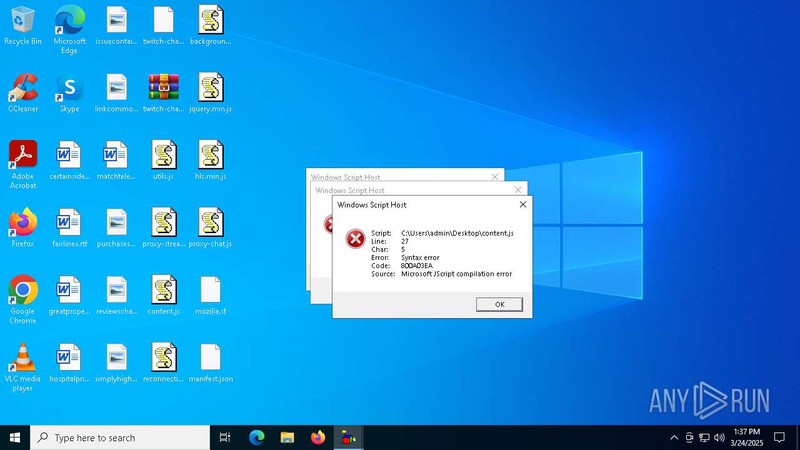Select the hls.min.js script file

211,161
